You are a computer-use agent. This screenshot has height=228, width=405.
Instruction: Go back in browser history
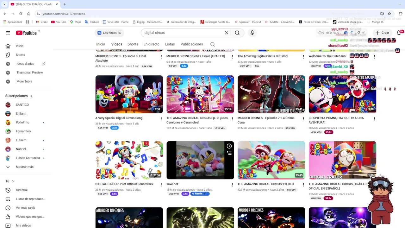tap(5, 14)
